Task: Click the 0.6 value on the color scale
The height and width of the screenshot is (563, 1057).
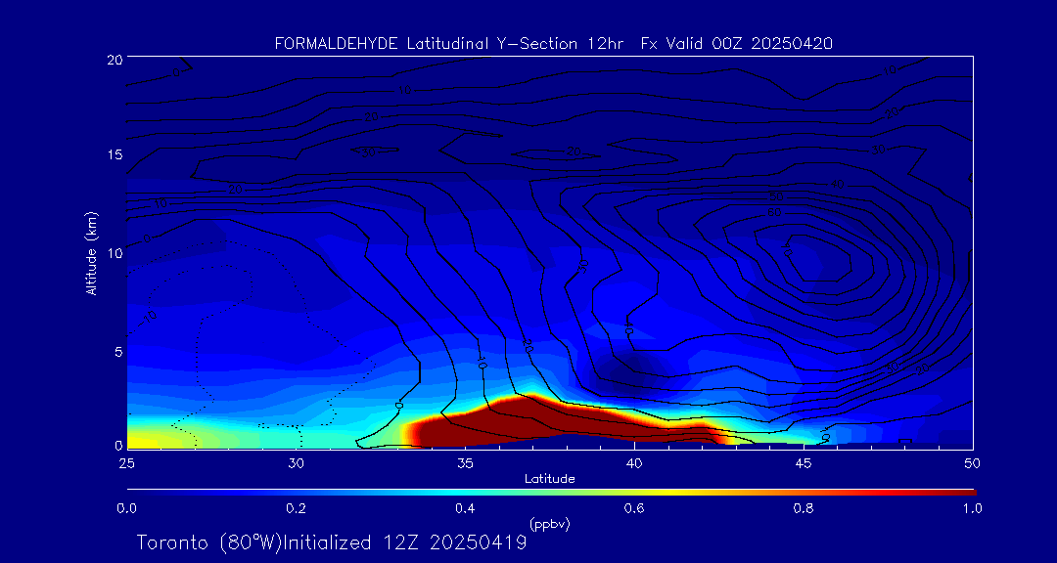Action: coord(635,508)
